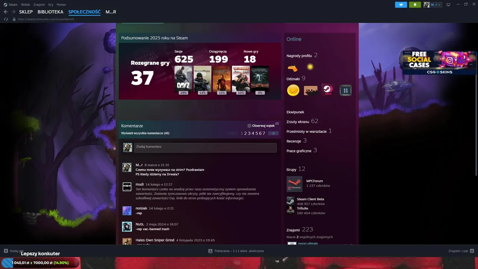Click the TrilluXe group icon
478x269 pixels.
click(x=291, y=209)
